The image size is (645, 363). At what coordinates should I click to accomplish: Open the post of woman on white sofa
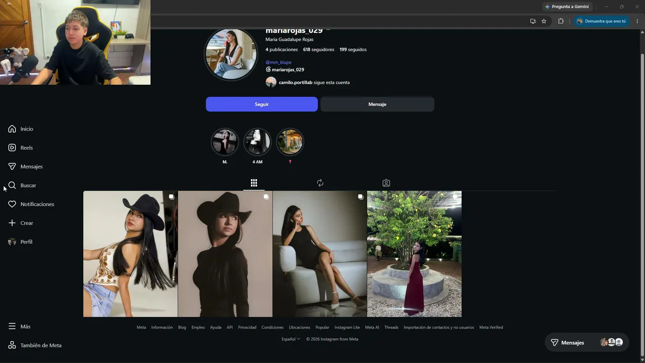pos(319,254)
